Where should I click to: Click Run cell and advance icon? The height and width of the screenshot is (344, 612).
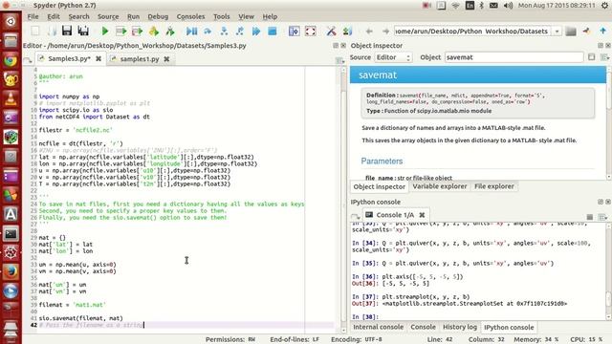click(137, 32)
